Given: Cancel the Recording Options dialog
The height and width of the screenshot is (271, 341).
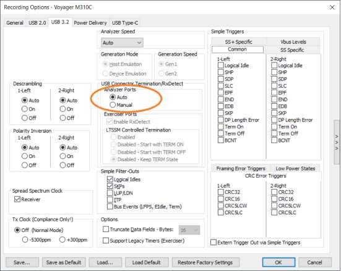Looking at the screenshot, I should [314, 262].
